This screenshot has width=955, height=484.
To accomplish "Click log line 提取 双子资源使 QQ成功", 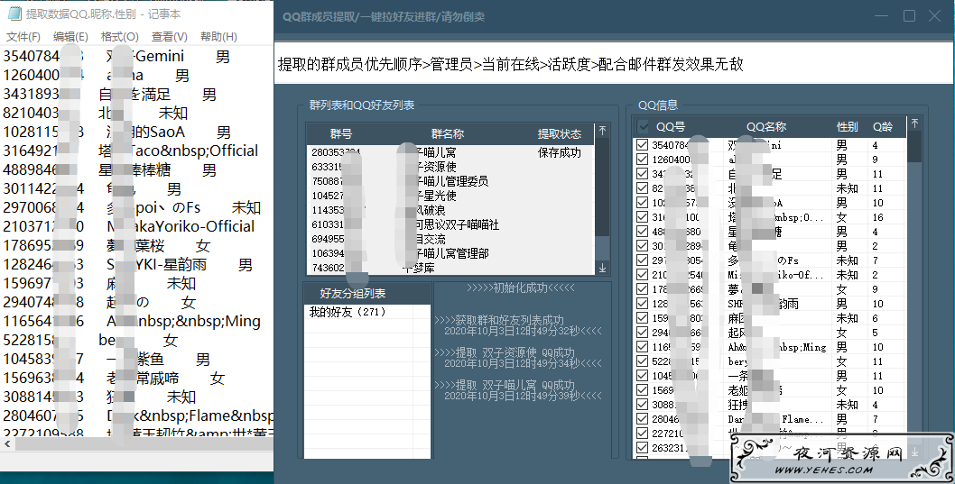I will tap(505, 352).
